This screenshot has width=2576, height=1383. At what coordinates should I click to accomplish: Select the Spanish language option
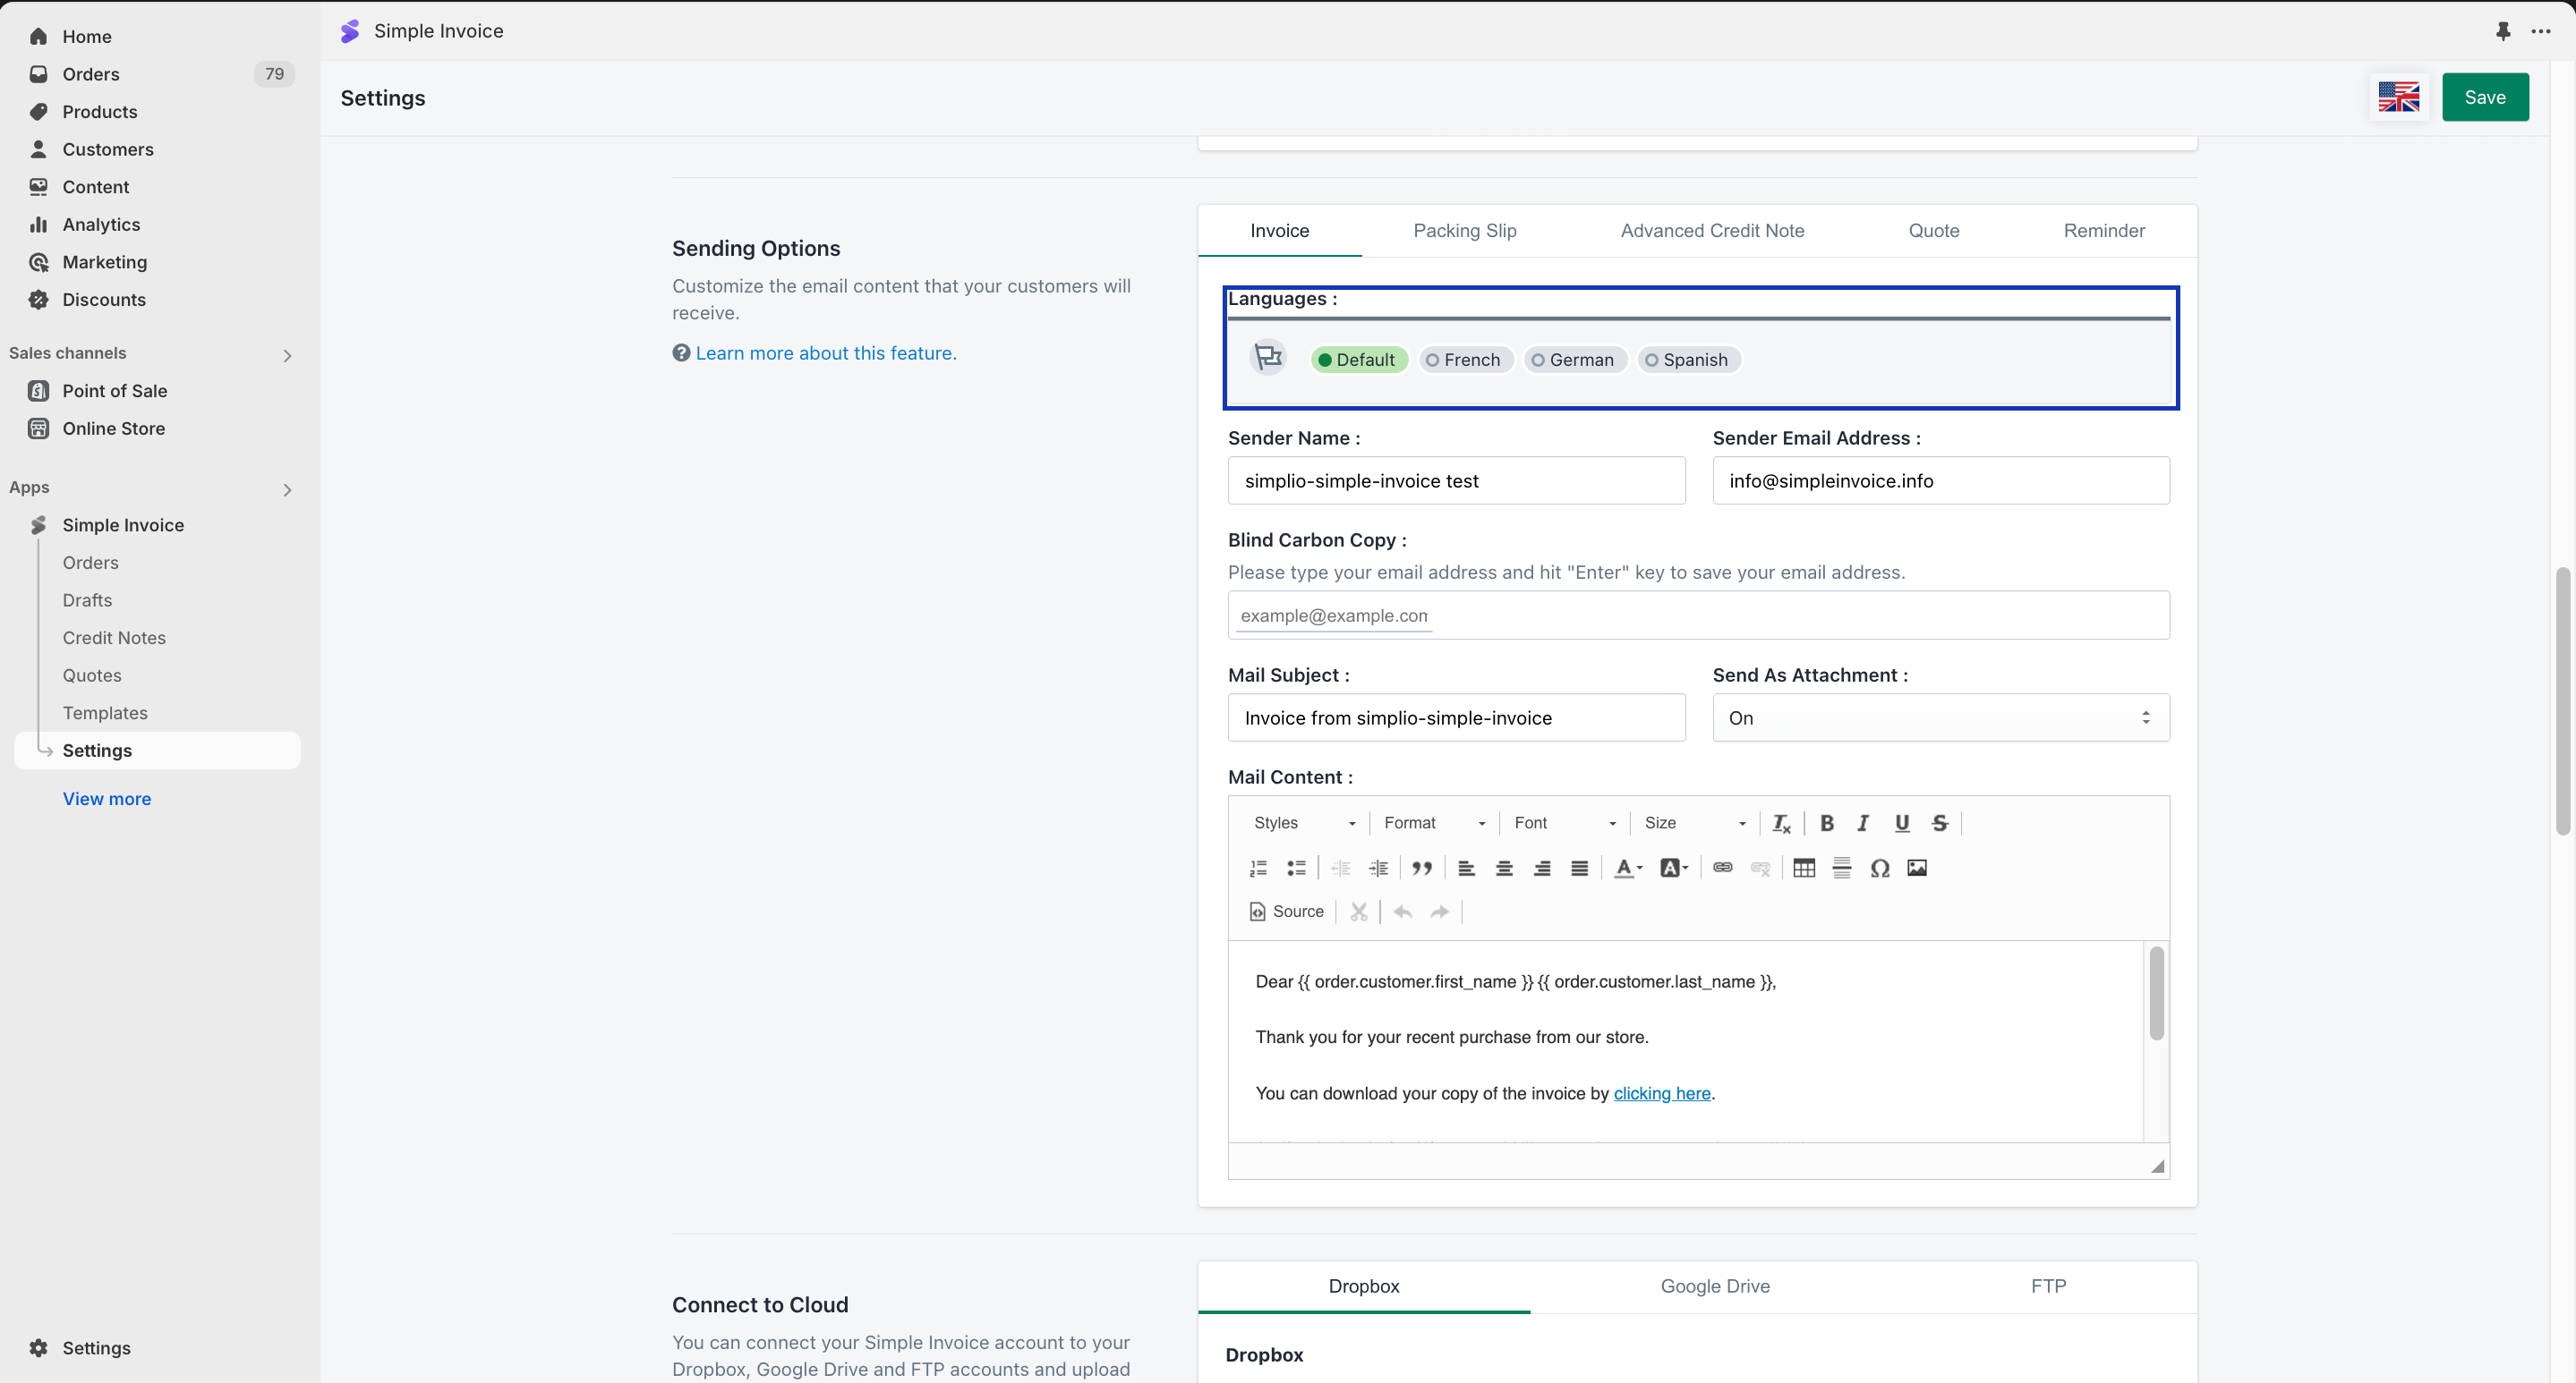[x=1688, y=360]
